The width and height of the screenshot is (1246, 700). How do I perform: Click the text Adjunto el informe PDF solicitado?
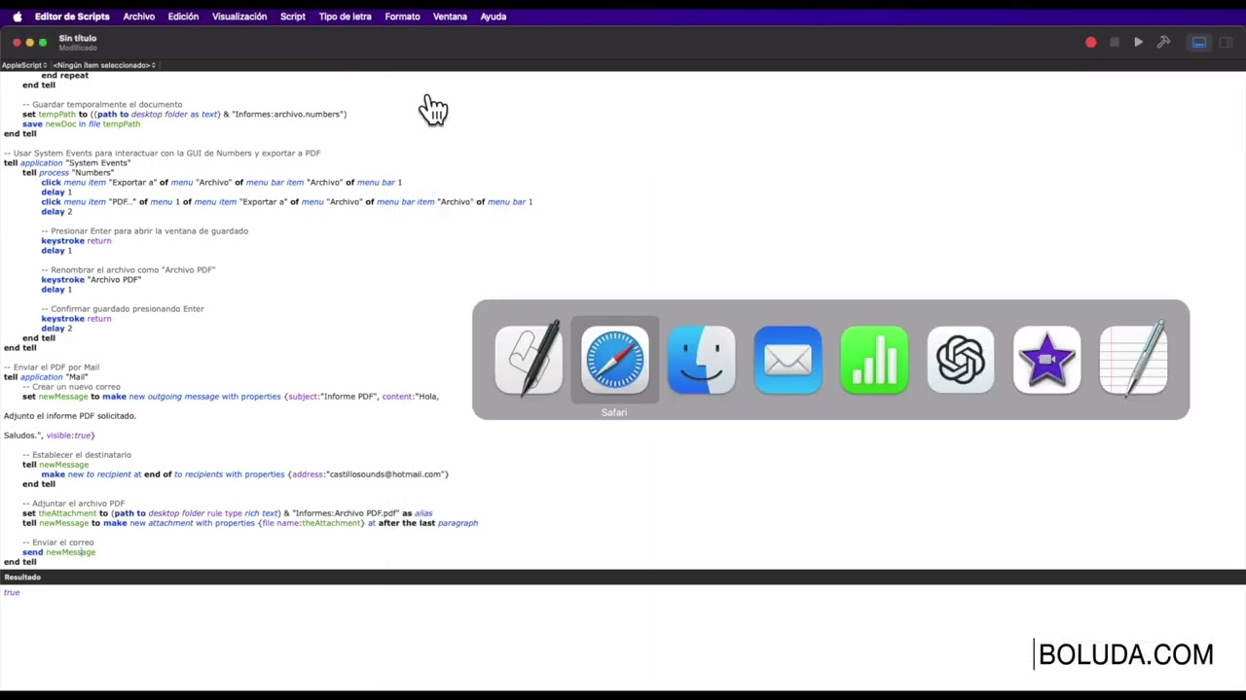[x=70, y=416]
